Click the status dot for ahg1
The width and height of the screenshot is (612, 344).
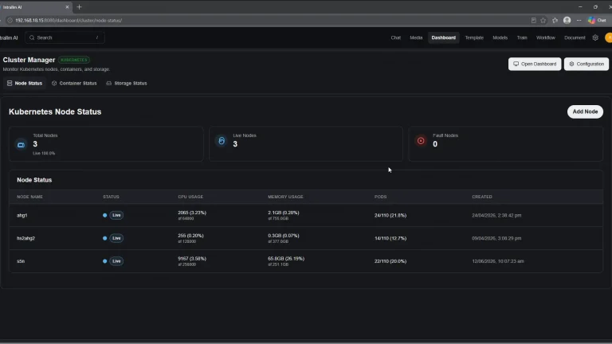click(x=104, y=215)
